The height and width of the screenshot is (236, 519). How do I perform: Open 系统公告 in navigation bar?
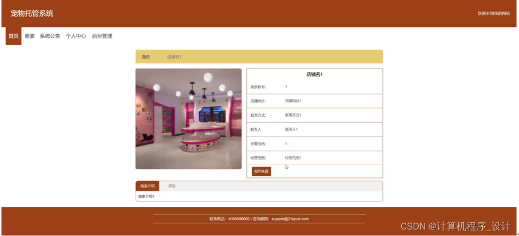point(50,36)
